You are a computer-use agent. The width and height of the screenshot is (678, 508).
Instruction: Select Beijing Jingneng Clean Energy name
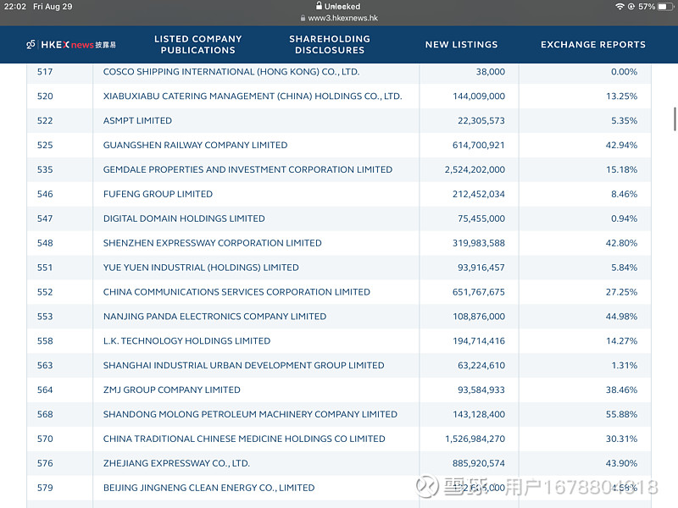point(208,488)
